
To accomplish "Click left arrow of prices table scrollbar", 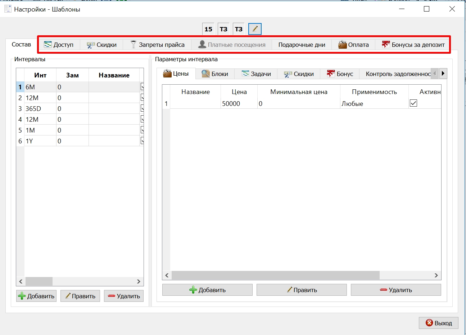I will (167, 275).
